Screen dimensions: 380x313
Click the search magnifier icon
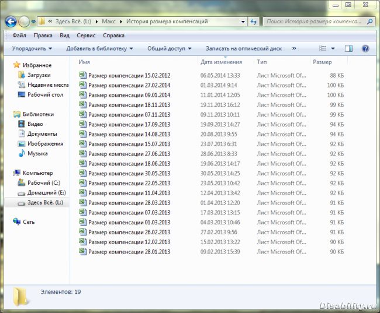(369, 22)
